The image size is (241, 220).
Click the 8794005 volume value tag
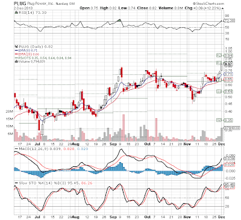pyautogui.click(x=232, y=128)
